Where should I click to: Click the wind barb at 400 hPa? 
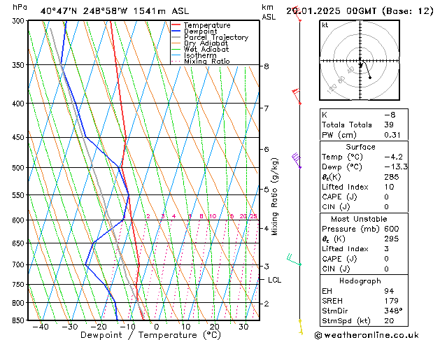(x=297, y=96)
